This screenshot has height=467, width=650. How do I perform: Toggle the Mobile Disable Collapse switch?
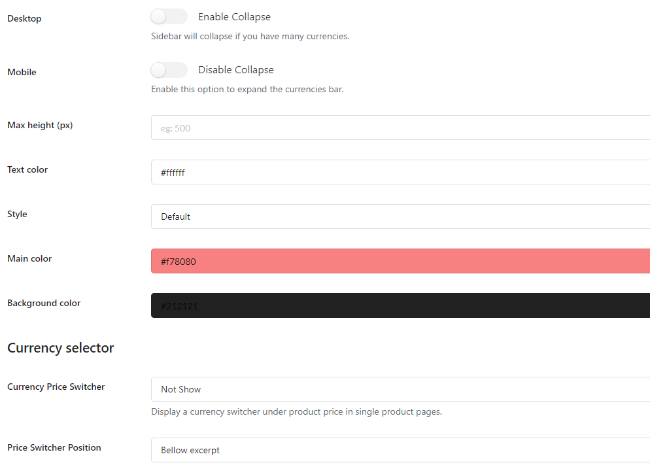(x=168, y=70)
